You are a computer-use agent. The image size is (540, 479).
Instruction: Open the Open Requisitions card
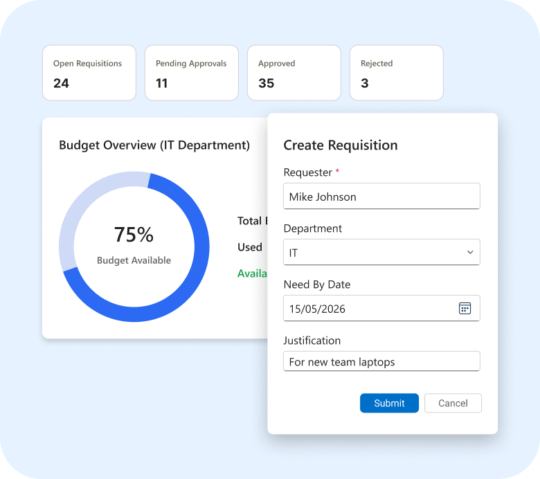(89, 73)
